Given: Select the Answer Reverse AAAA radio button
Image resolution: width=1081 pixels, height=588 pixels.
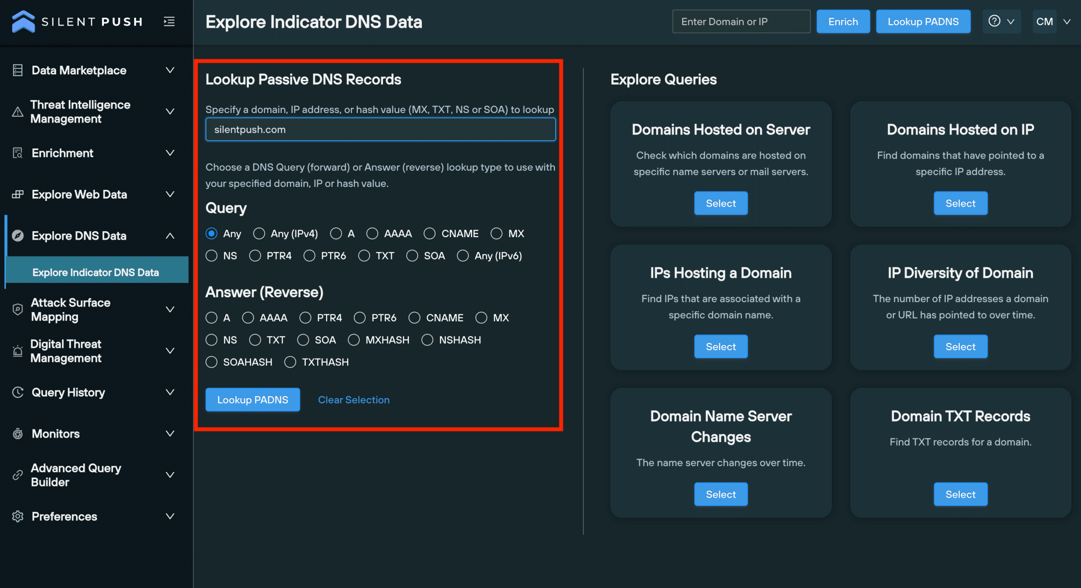Looking at the screenshot, I should [x=249, y=317].
